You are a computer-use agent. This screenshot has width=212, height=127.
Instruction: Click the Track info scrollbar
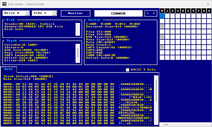click(x=78, y=53)
